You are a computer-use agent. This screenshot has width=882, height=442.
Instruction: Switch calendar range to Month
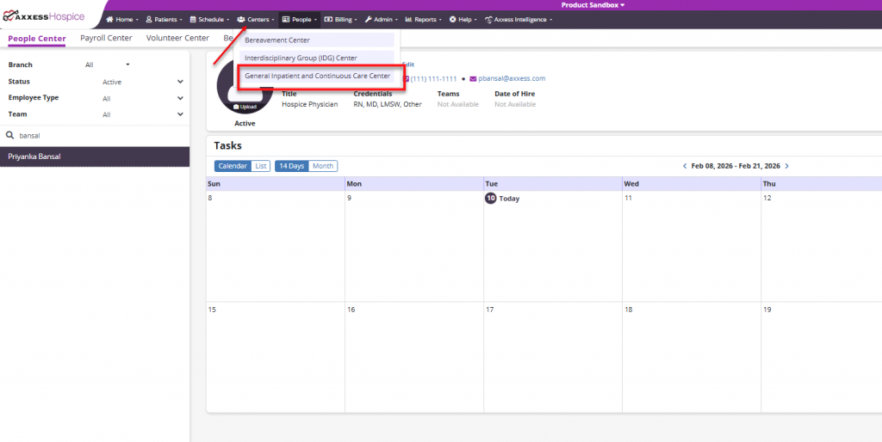tap(323, 166)
